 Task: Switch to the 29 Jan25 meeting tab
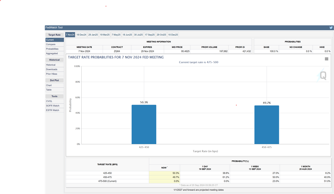tap(93, 34)
